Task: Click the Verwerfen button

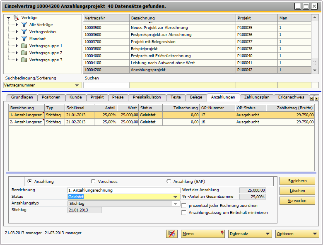Action: 297,201
